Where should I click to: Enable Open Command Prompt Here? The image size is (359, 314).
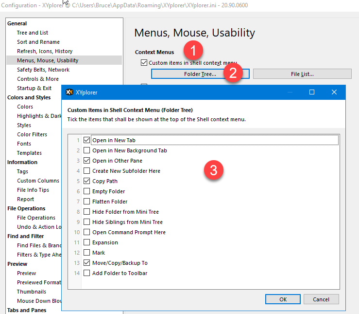(87, 232)
